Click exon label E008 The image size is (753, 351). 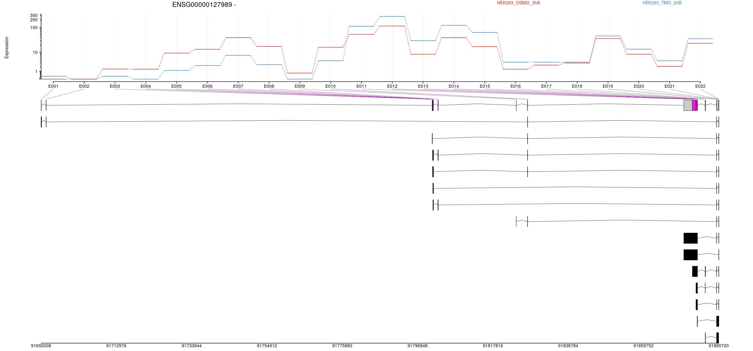[x=269, y=86]
